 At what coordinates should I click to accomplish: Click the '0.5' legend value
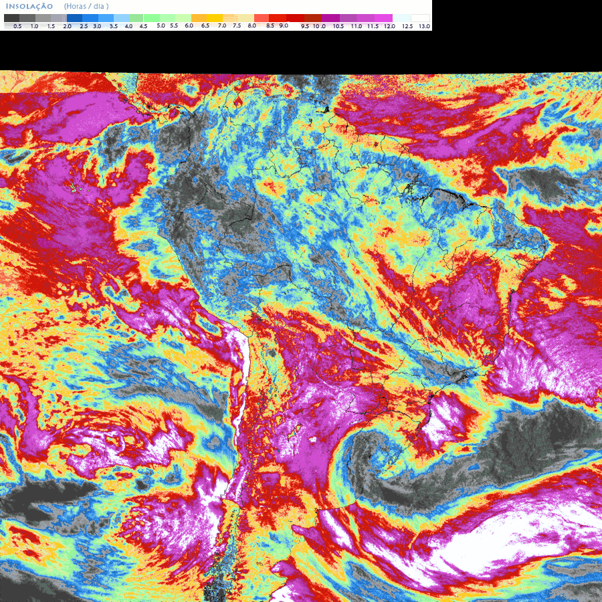(x=17, y=26)
